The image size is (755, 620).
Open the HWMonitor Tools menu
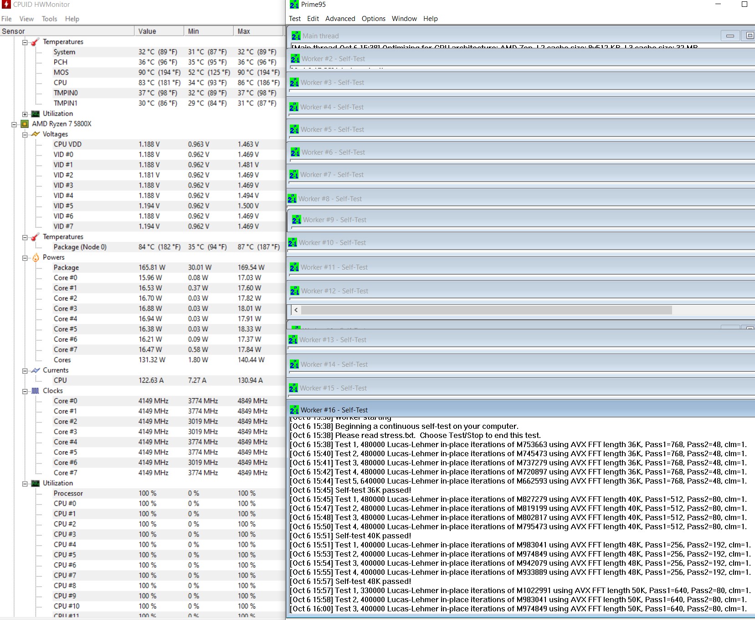pyautogui.click(x=49, y=19)
